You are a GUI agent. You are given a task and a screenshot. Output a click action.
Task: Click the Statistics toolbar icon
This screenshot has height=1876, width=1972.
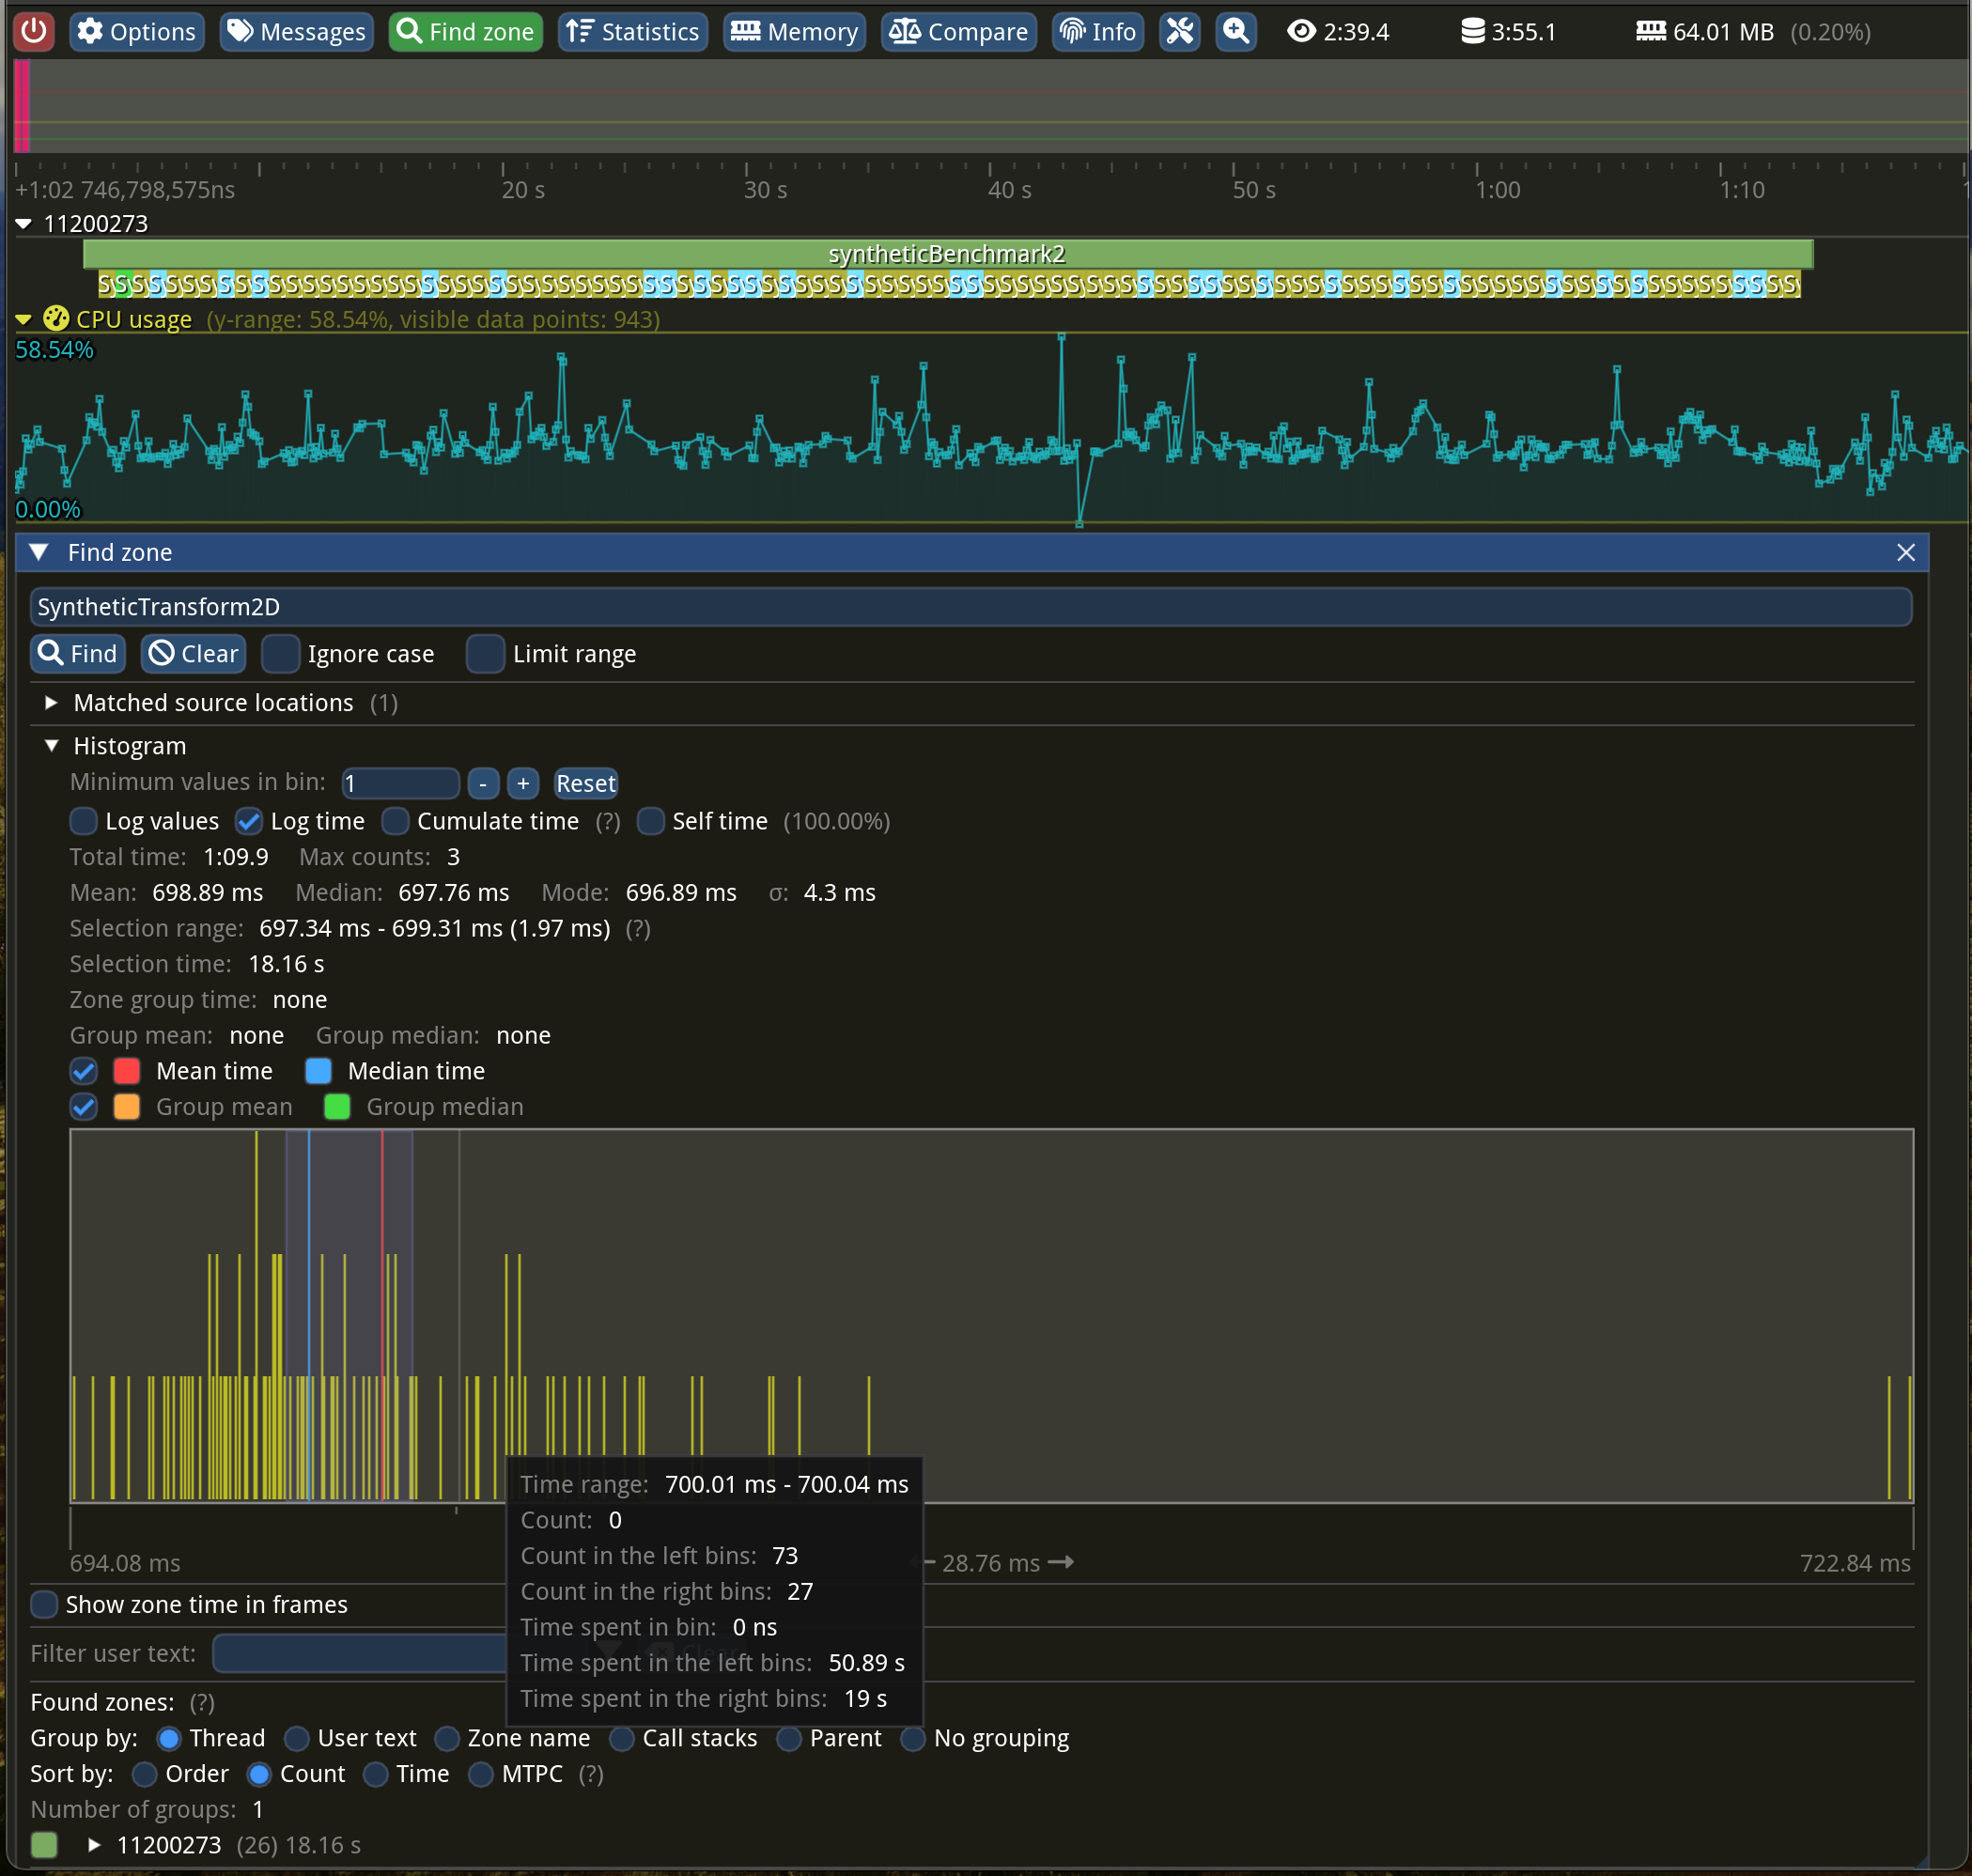[632, 30]
